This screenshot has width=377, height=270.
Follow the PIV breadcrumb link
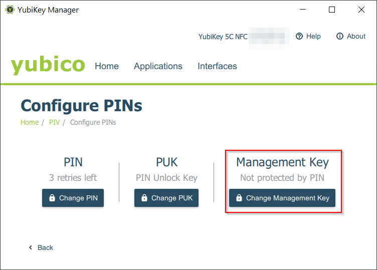click(54, 122)
